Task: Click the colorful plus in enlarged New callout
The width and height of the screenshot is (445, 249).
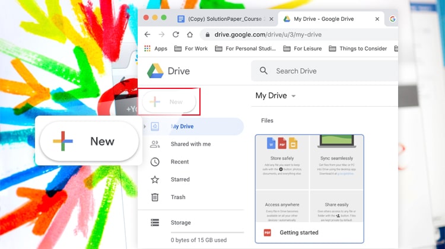Action: 63,141
